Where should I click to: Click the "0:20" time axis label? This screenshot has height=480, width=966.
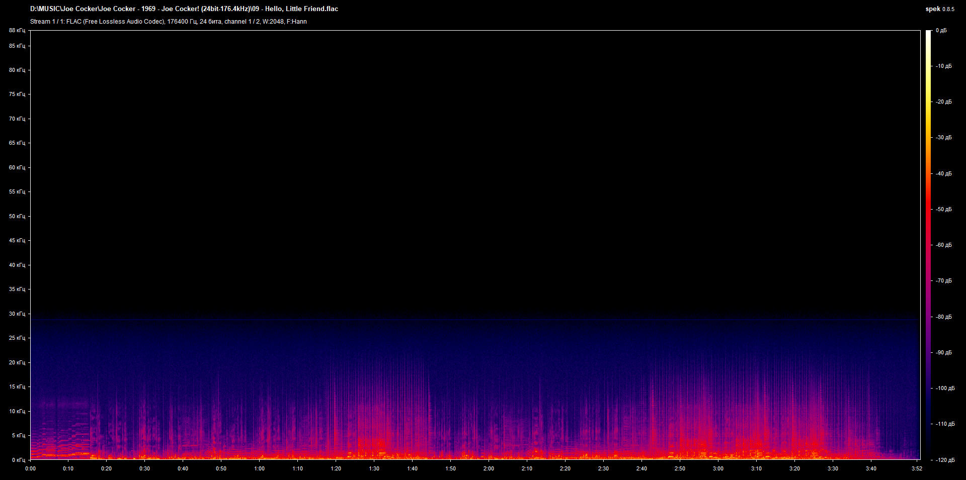(107, 468)
